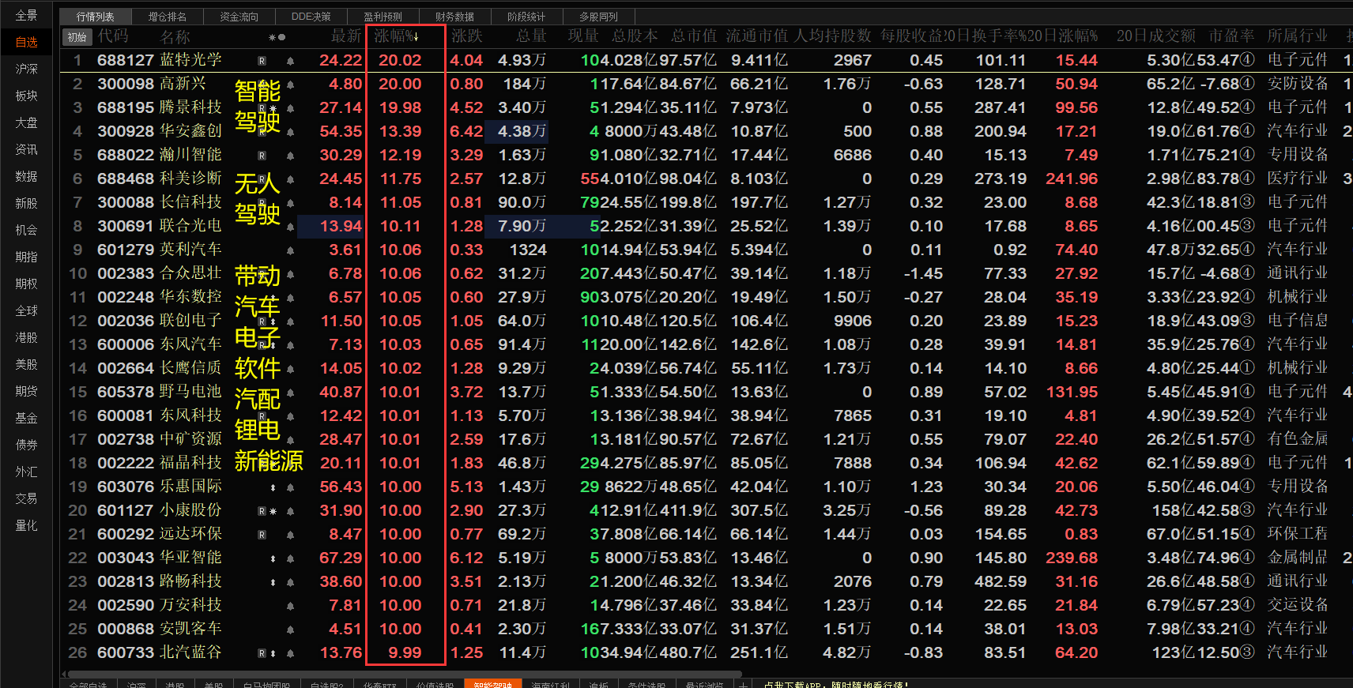
Task: Click the 13.94 price of 联合光电
Action: click(x=341, y=227)
